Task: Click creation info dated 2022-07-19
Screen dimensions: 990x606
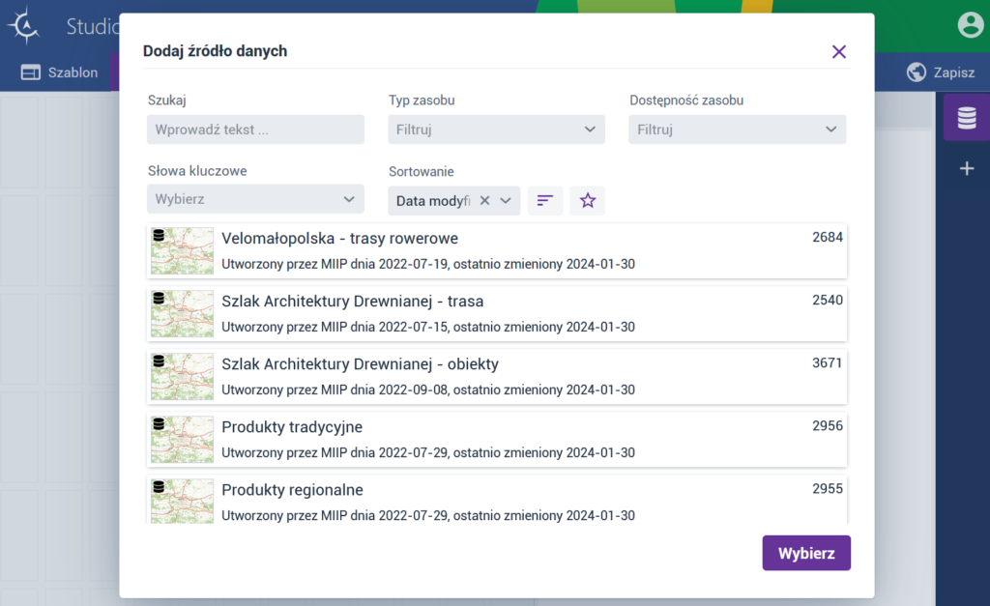Action: click(428, 264)
